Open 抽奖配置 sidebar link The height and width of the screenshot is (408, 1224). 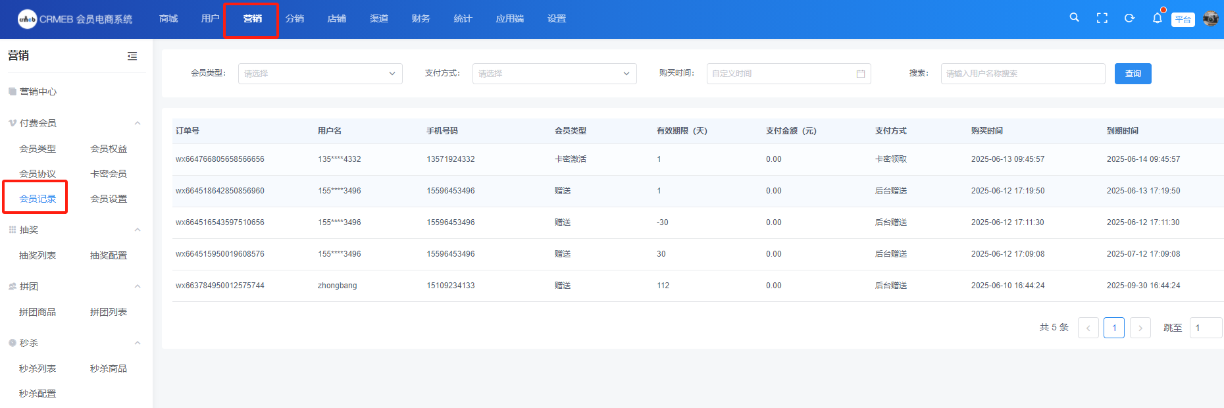click(x=109, y=255)
